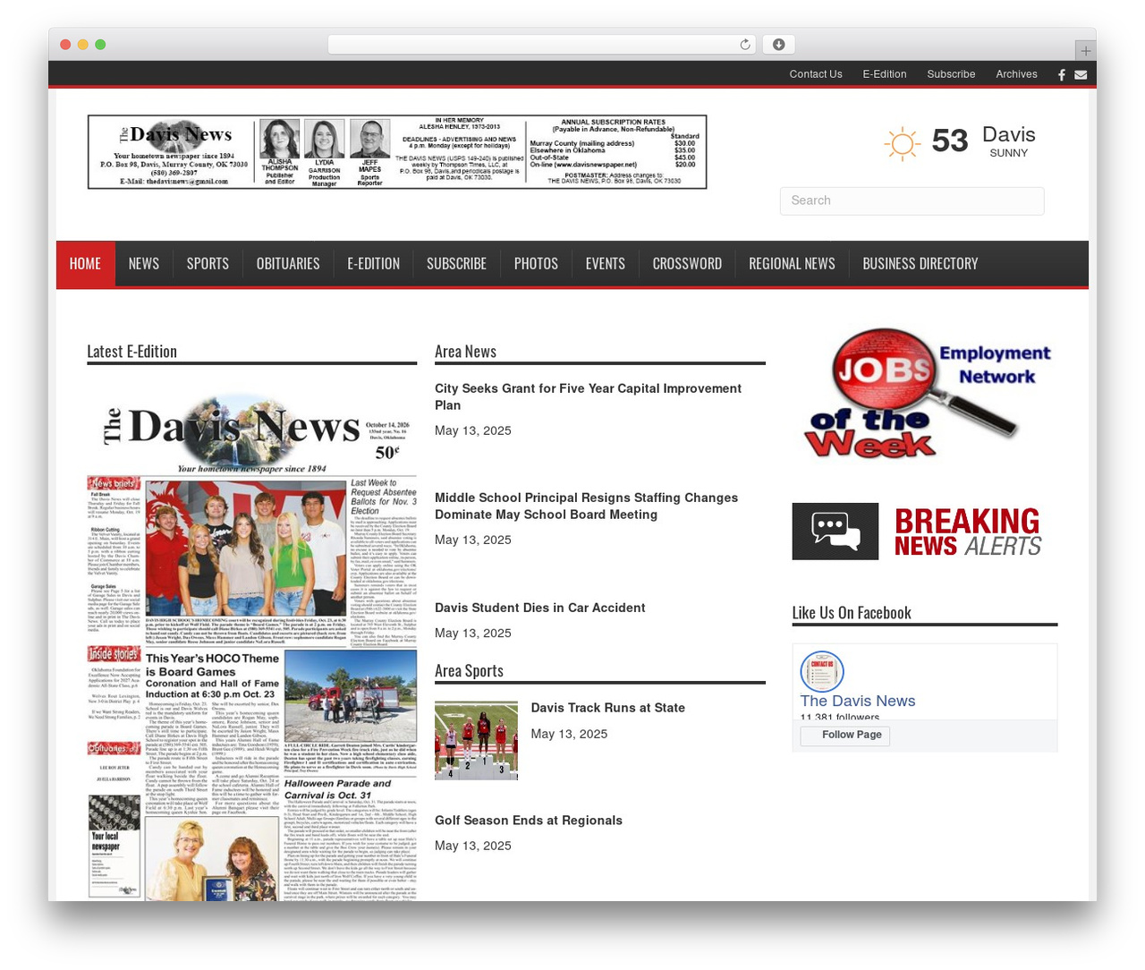The height and width of the screenshot is (970, 1145).
Task: Open The Davis News Facebook profile picture
Action: (x=822, y=671)
